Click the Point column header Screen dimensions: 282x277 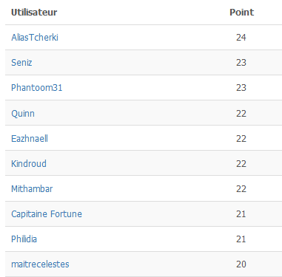(242, 13)
